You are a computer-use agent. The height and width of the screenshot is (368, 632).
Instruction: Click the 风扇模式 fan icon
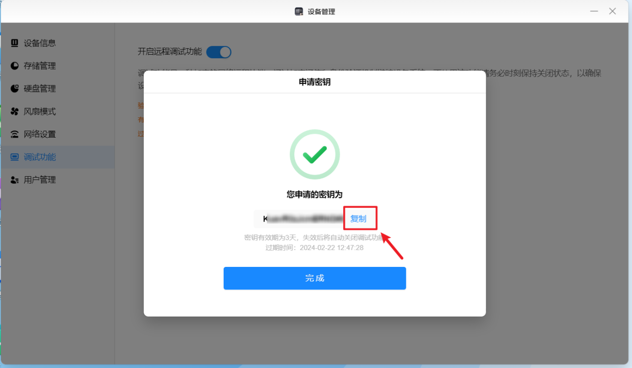coord(14,111)
